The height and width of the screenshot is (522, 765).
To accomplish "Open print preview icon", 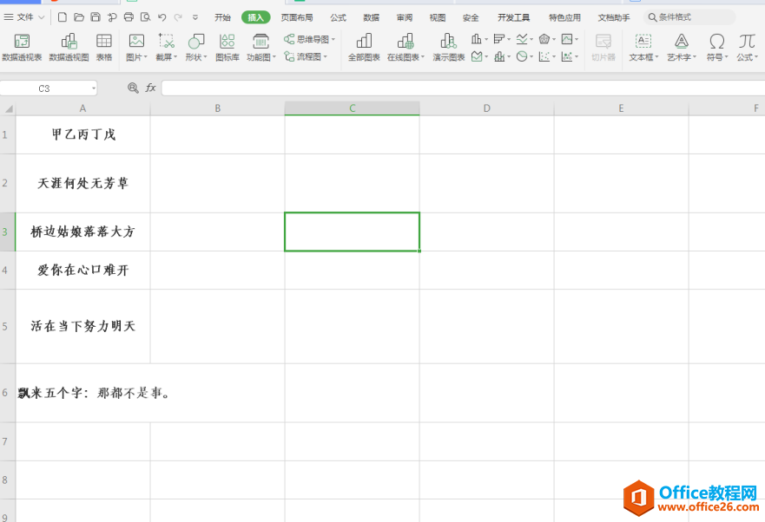I will [x=145, y=17].
